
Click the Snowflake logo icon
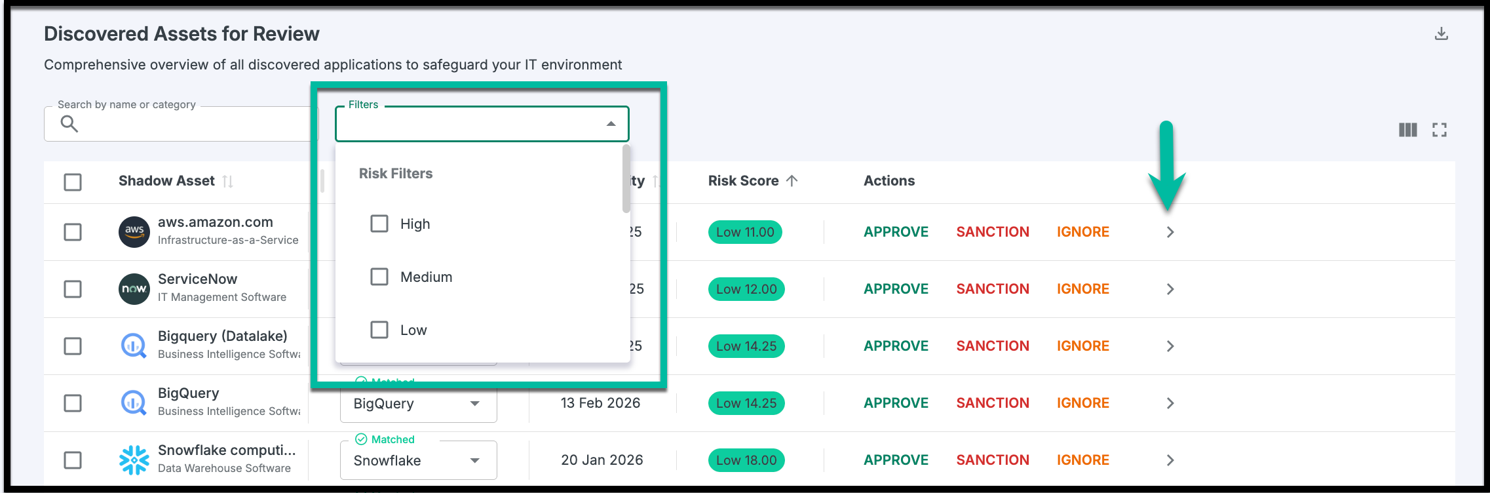(134, 460)
